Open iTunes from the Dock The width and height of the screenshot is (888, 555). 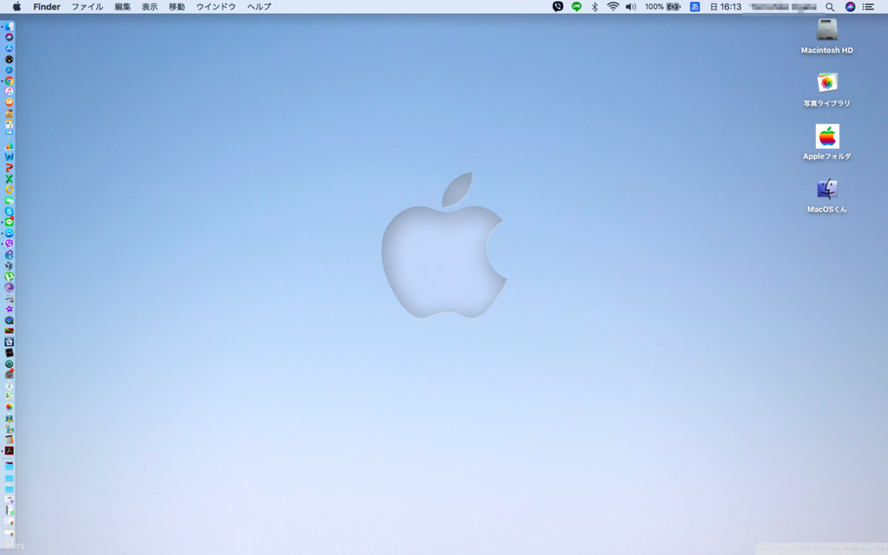pos(9,91)
